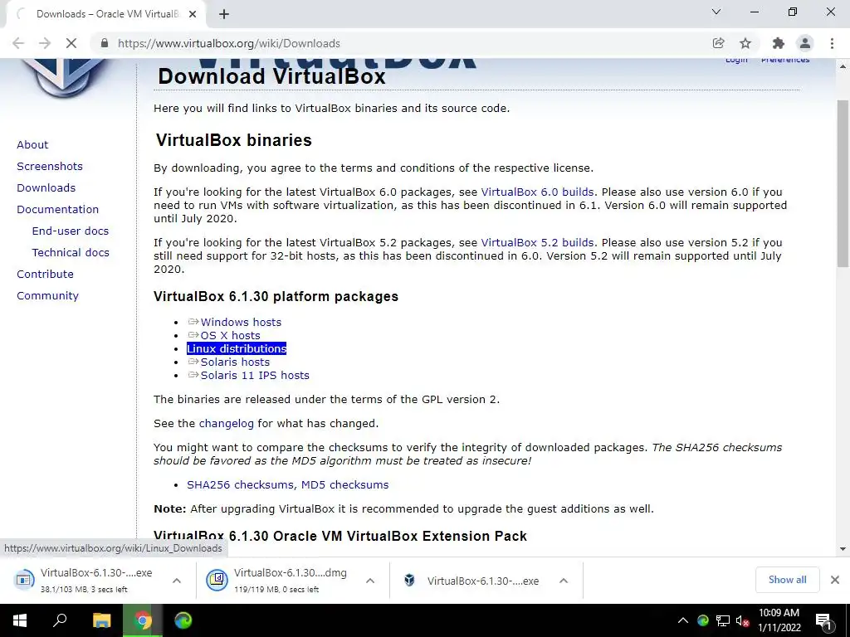Open End-user docs link

(x=71, y=231)
